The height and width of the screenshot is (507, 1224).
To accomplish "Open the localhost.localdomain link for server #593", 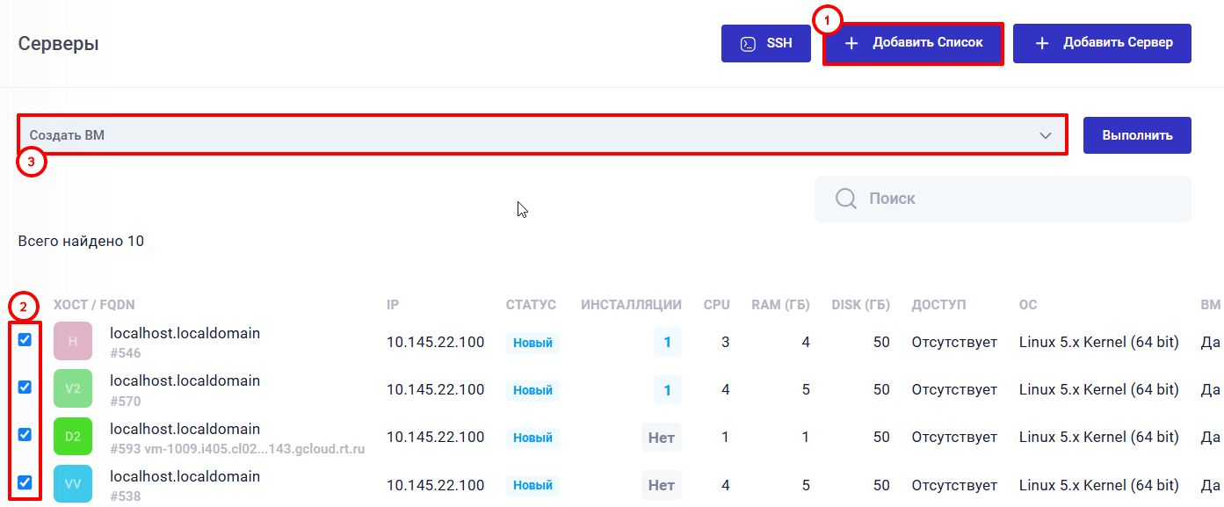I will (x=185, y=429).
